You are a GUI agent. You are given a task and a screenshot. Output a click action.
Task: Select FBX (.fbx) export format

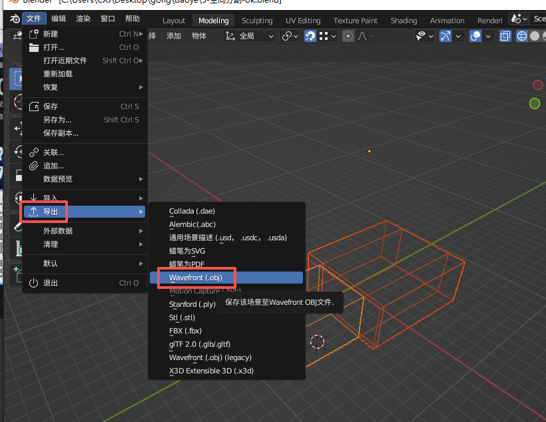point(185,331)
